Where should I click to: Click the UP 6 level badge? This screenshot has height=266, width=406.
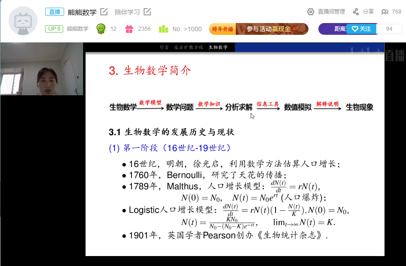coord(54,29)
